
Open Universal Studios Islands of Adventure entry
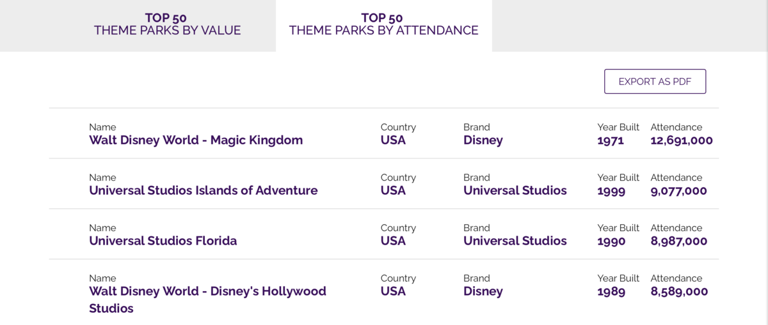[203, 190]
